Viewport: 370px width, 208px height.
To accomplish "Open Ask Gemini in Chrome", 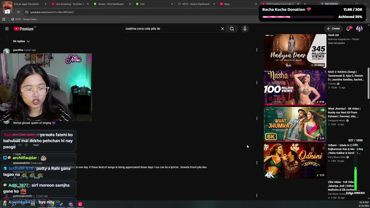I will click(x=329, y=4).
